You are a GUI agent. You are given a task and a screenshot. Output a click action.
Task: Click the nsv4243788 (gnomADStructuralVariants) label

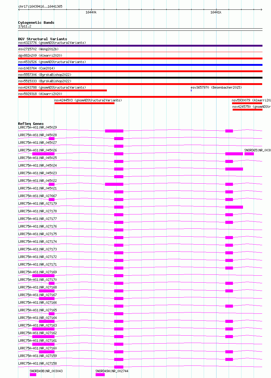(x=52, y=87)
